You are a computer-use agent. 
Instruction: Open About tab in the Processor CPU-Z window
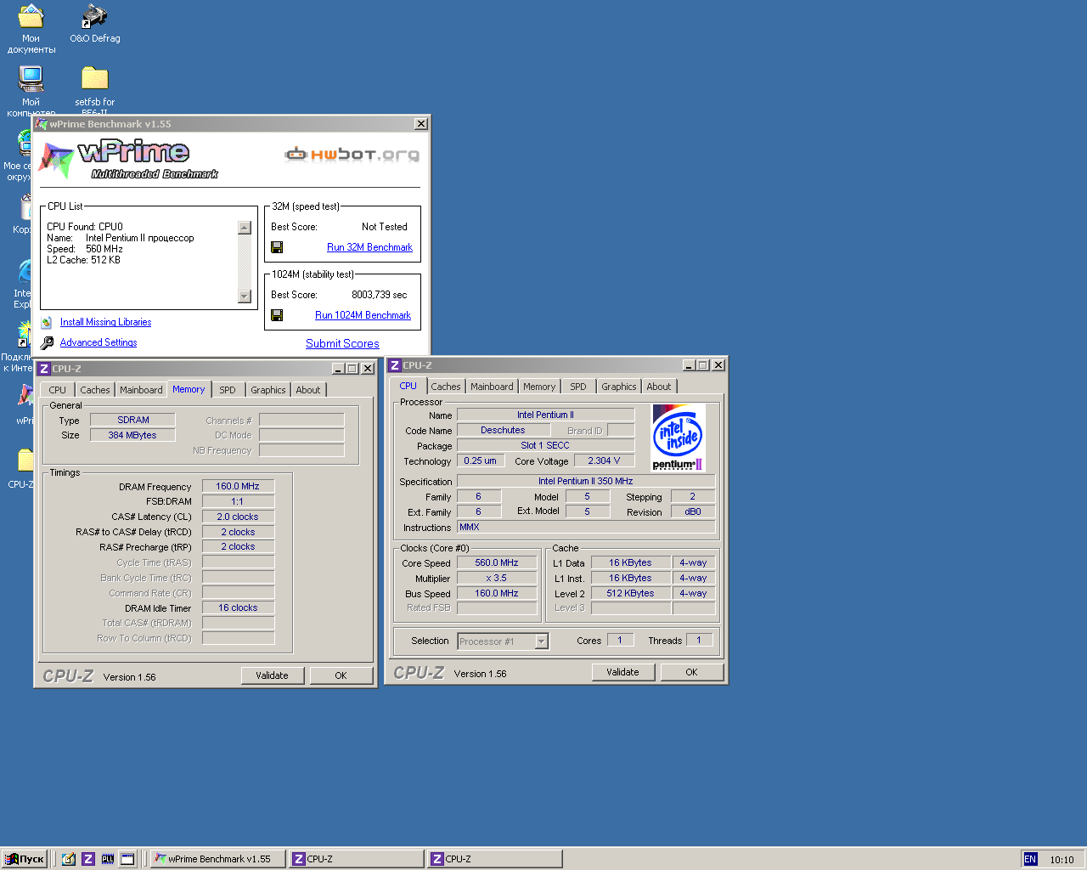pos(659,387)
